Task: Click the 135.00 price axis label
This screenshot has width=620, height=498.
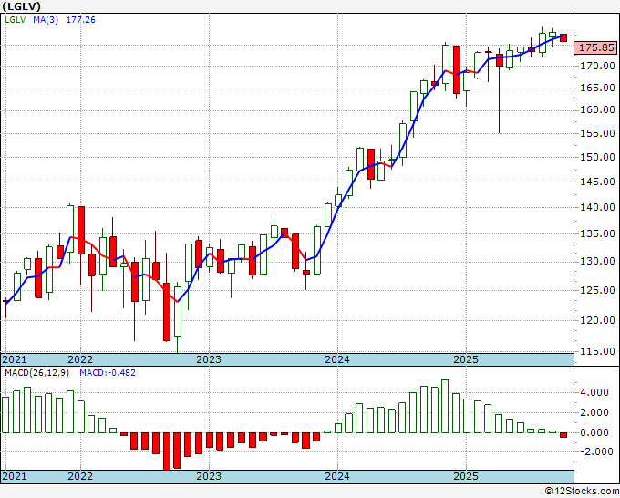Action: coord(597,233)
